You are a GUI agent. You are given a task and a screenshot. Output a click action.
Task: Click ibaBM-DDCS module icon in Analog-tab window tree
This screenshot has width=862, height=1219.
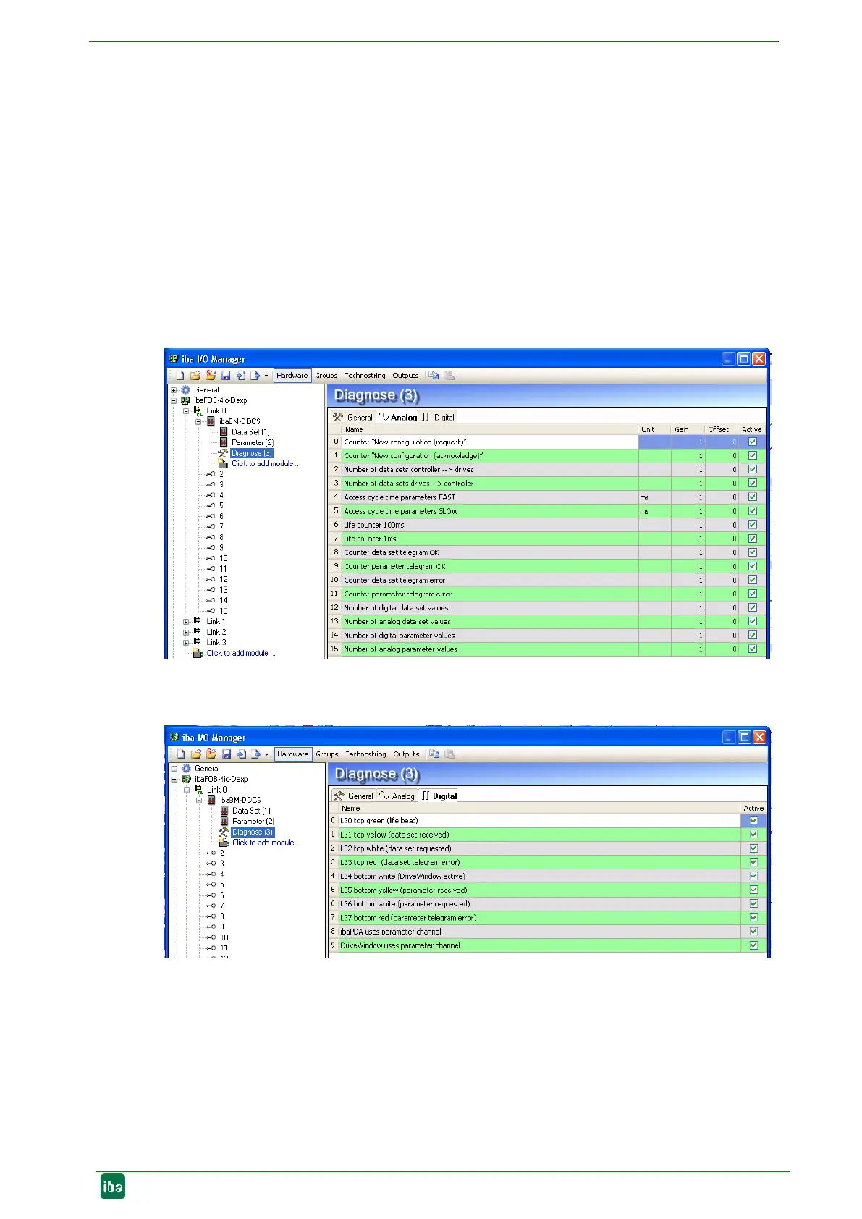point(211,421)
